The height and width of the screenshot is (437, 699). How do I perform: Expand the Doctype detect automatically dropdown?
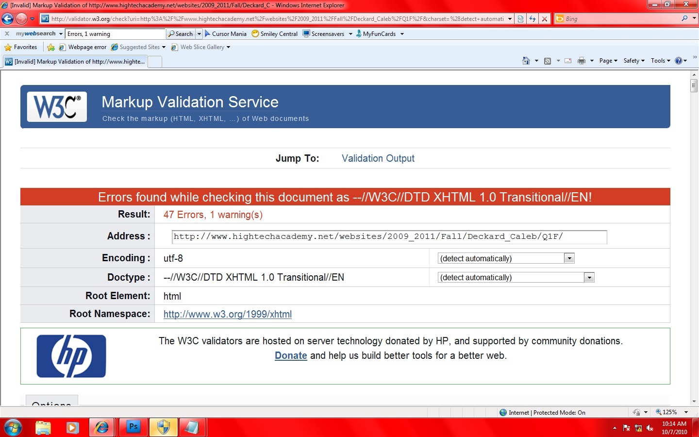[589, 278]
